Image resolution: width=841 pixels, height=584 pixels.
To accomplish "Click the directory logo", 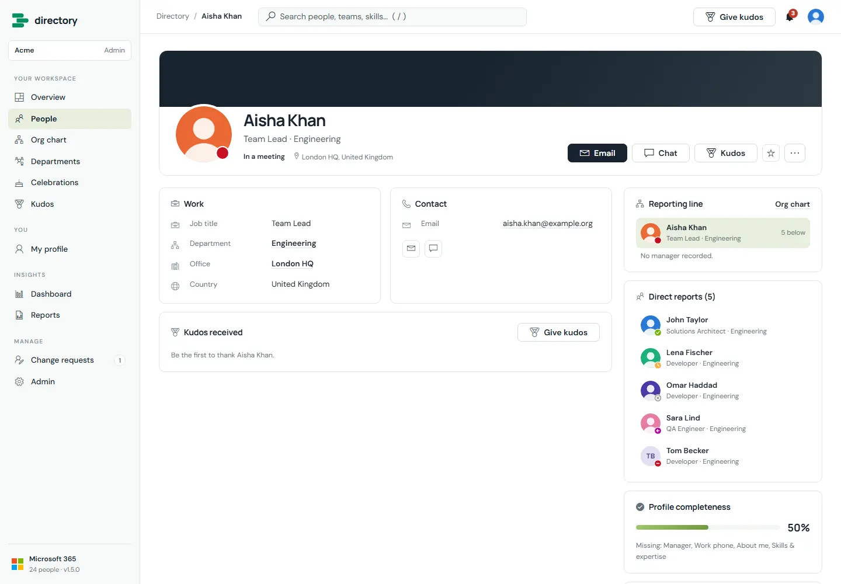I will pos(45,20).
